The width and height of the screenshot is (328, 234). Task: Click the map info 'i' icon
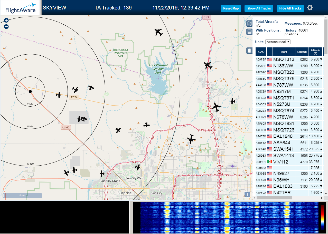click(x=247, y=195)
